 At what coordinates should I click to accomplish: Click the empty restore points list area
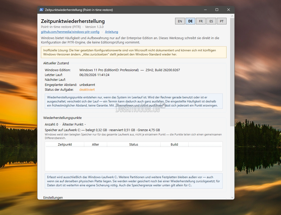pyautogui.click(x=134, y=159)
